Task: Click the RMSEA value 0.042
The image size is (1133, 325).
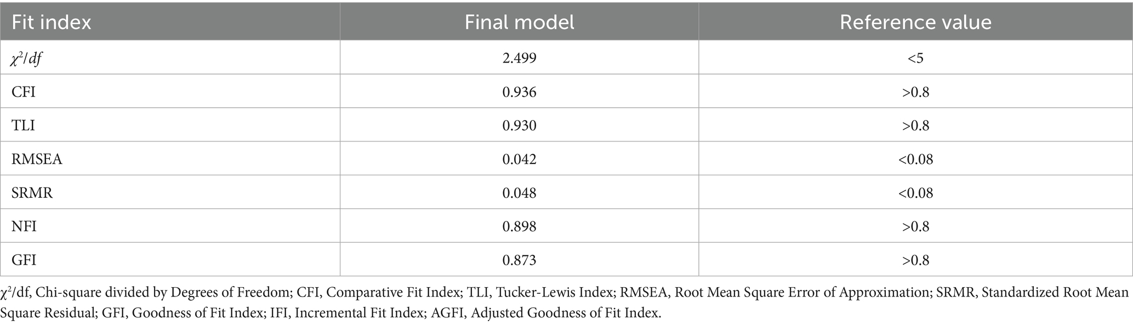Action: coord(519,159)
